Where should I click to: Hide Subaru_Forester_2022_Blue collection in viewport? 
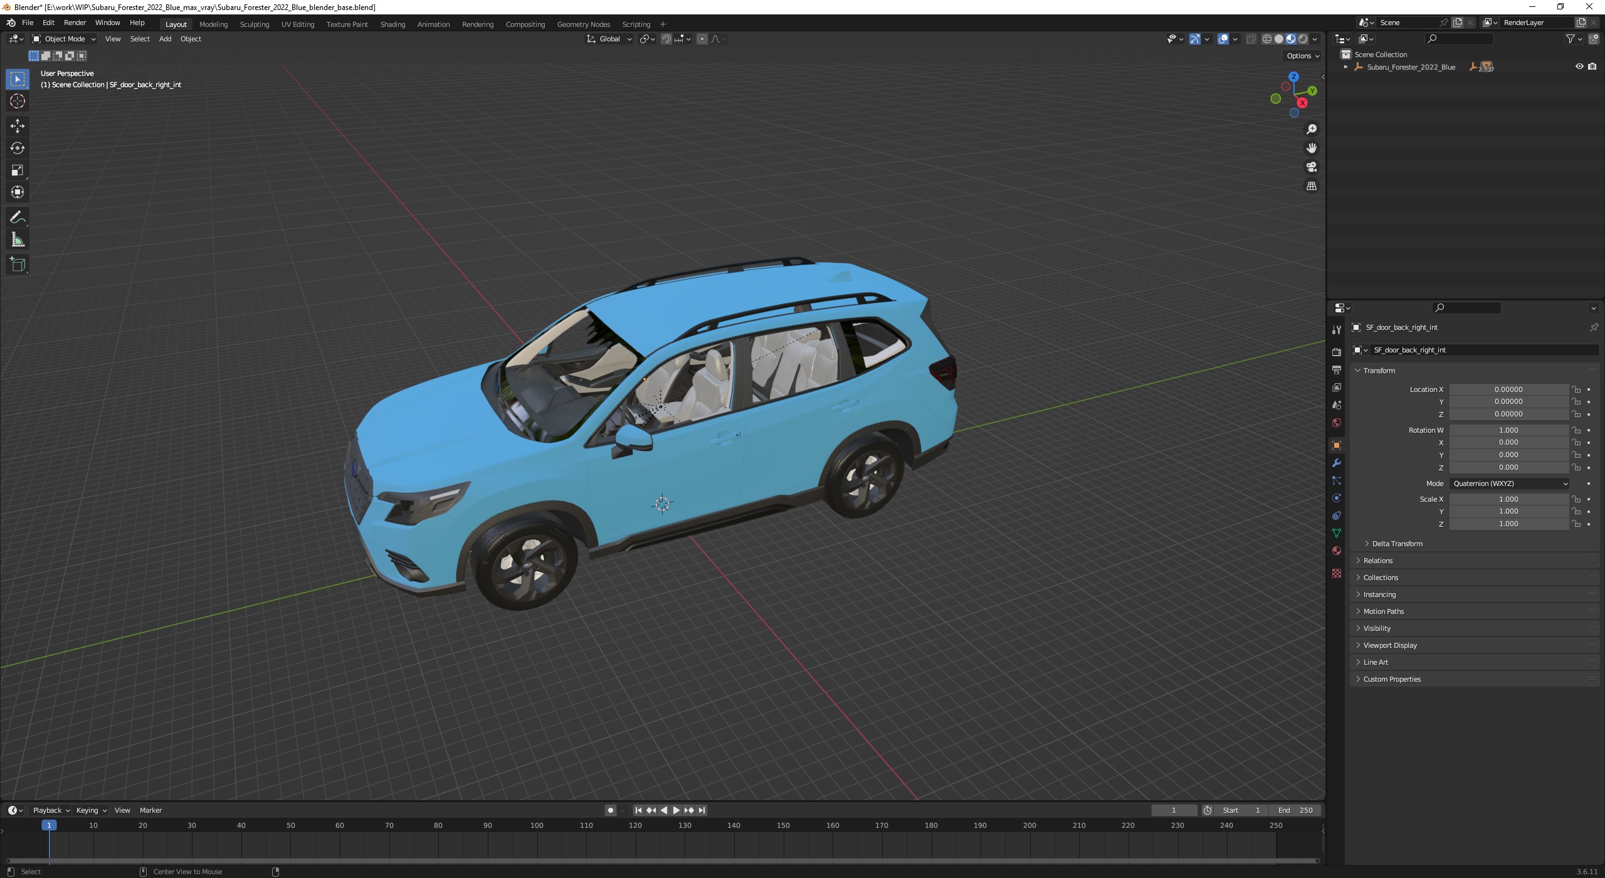click(1579, 66)
